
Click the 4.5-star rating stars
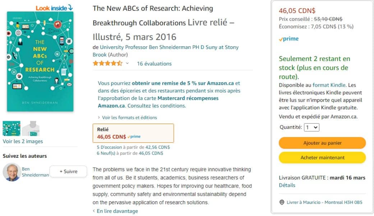click(x=107, y=64)
